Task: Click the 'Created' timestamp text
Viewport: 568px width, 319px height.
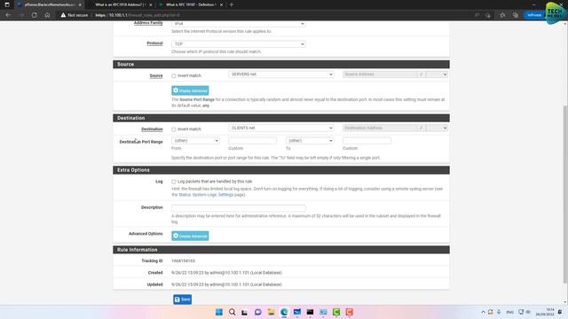Action: (x=226, y=273)
